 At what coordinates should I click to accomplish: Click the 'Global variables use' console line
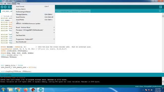pos(50,82)
